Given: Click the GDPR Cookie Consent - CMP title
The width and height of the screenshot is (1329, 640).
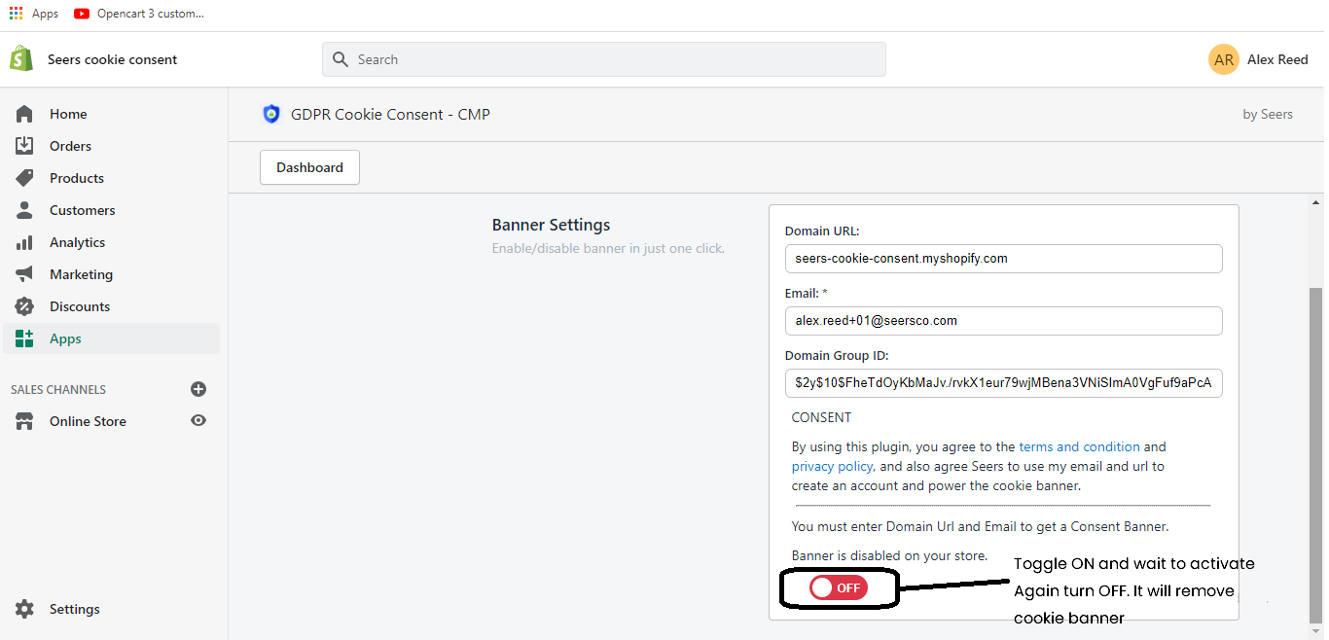Looking at the screenshot, I should 390,114.
